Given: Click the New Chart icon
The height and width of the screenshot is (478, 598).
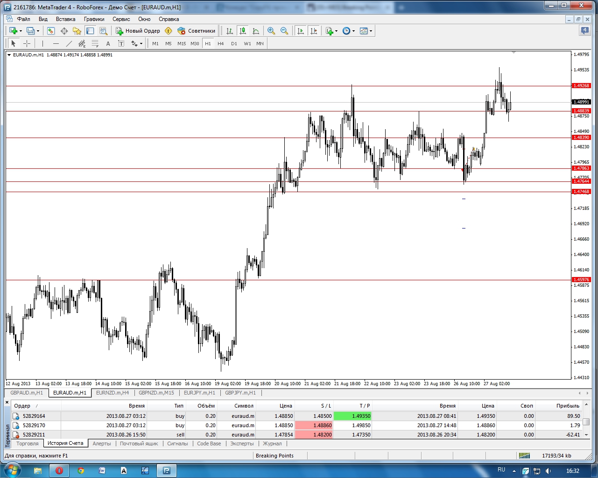Looking at the screenshot, I should [13, 31].
